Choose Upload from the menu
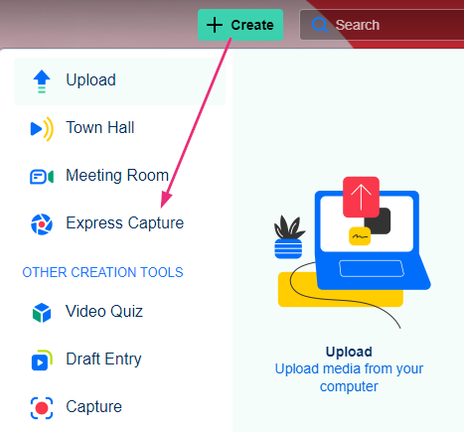The width and height of the screenshot is (464, 432). pos(119,81)
